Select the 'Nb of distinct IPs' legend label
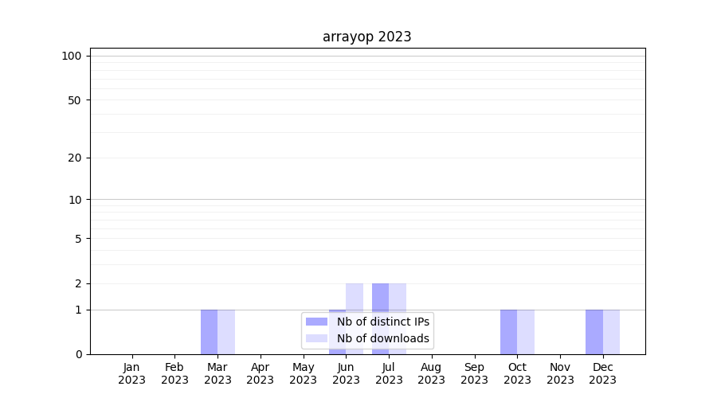 (382, 322)
